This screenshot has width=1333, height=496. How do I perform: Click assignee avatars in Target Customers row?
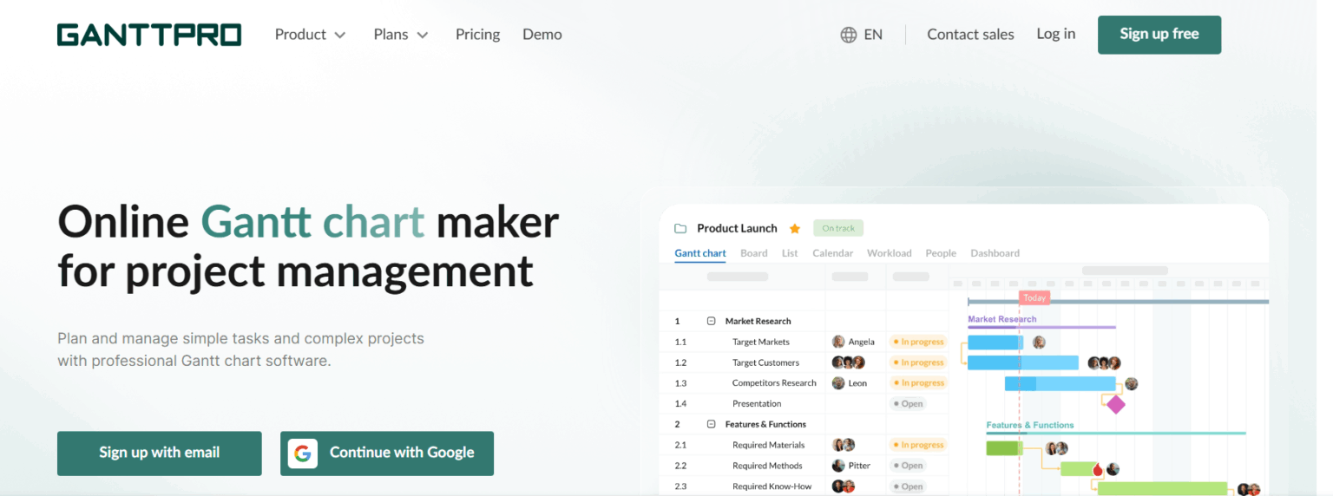(x=849, y=362)
